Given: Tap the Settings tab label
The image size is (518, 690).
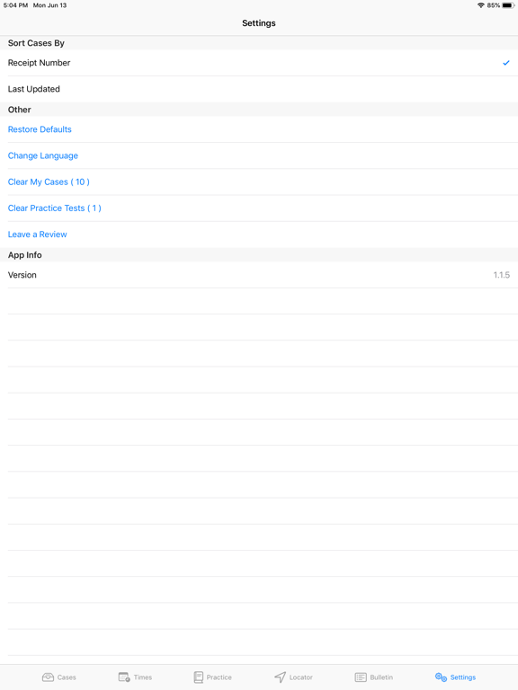Looking at the screenshot, I should (x=463, y=677).
